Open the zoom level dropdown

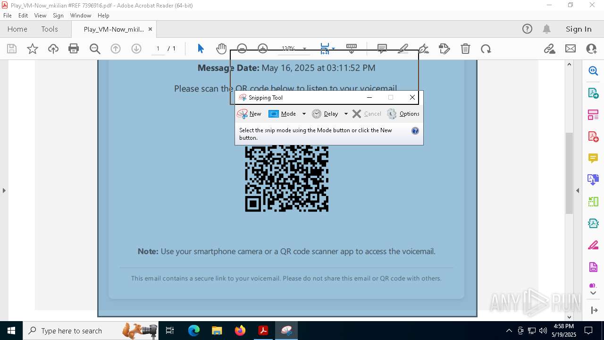(304, 49)
